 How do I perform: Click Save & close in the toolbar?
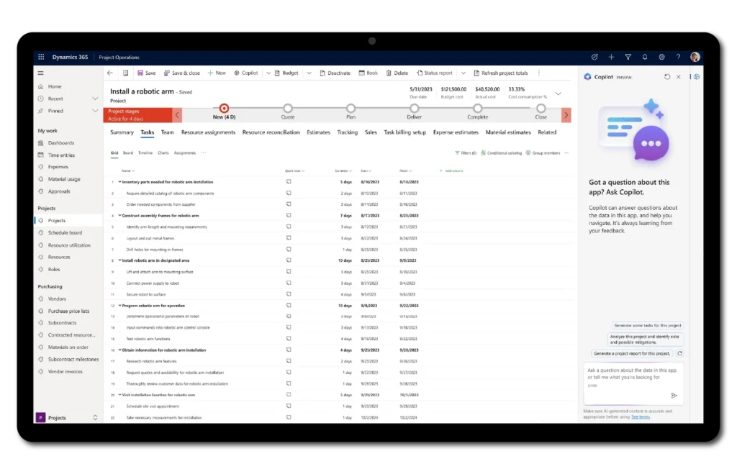(182, 73)
